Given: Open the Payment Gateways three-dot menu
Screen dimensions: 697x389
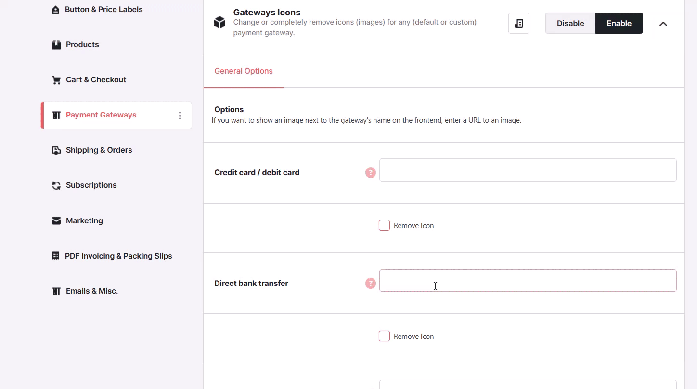Looking at the screenshot, I should [180, 116].
